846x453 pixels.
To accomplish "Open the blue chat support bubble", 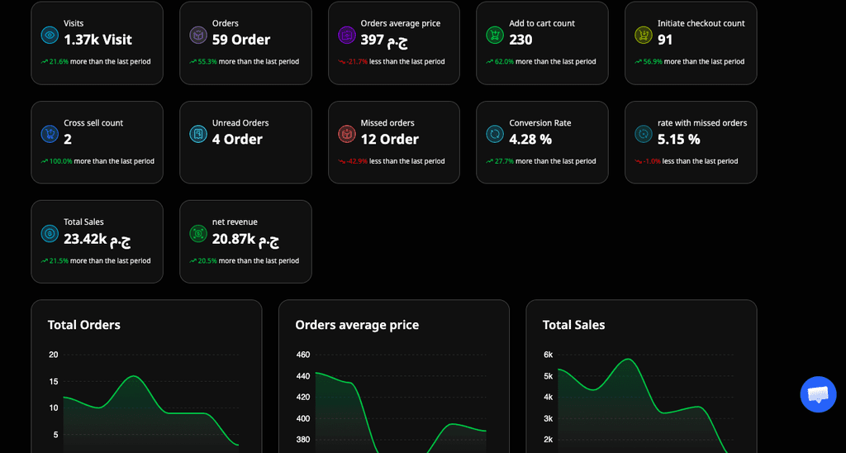I will click(818, 394).
